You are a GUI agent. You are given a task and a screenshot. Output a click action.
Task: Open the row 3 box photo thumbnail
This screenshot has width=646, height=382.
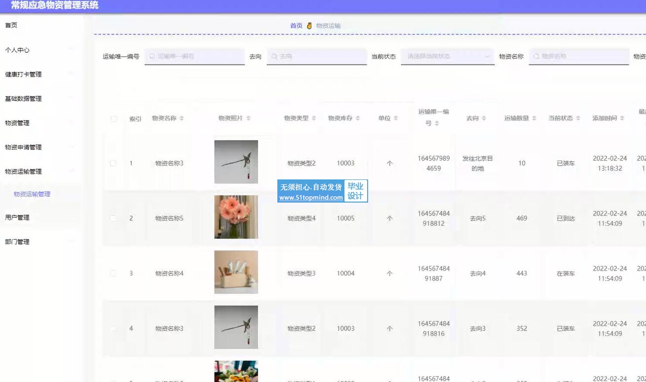[x=236, y=272]
